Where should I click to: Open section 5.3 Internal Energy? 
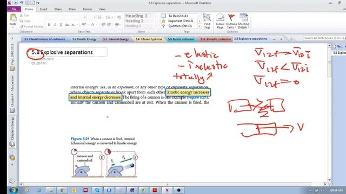pyautogui.click(x=116, y=39)
